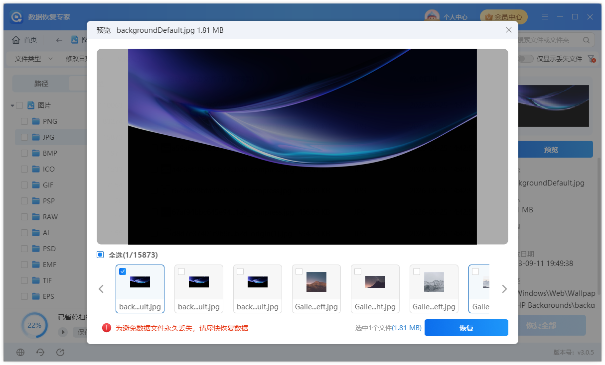This screenshot has width=605, height=365.
Task: Toggle the 全选 select-all checkbox
Action: [x=100, y=255]
